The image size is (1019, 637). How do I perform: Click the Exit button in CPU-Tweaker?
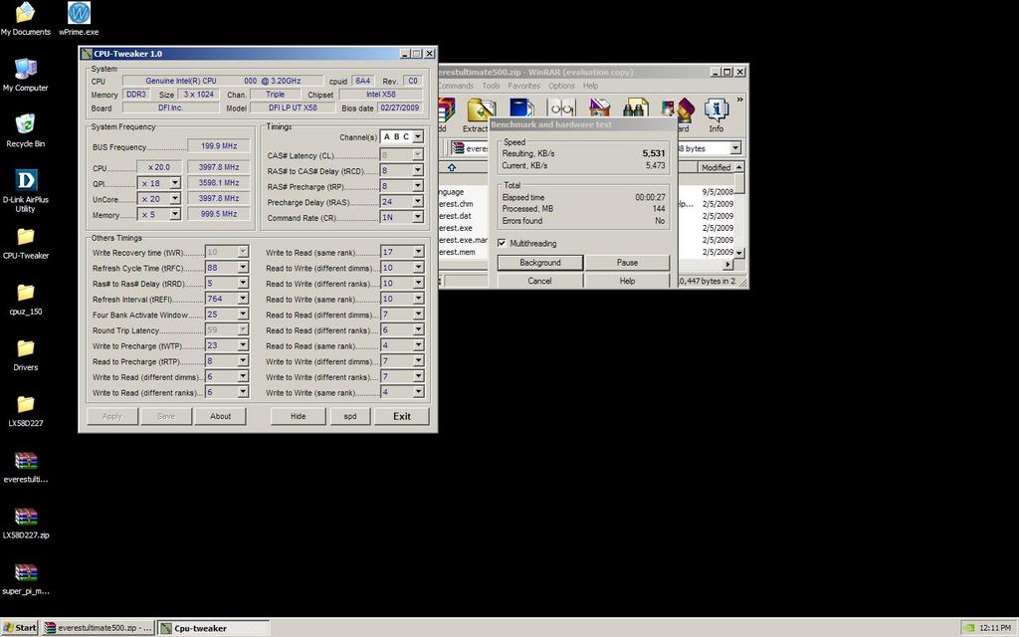click(402, 416)
